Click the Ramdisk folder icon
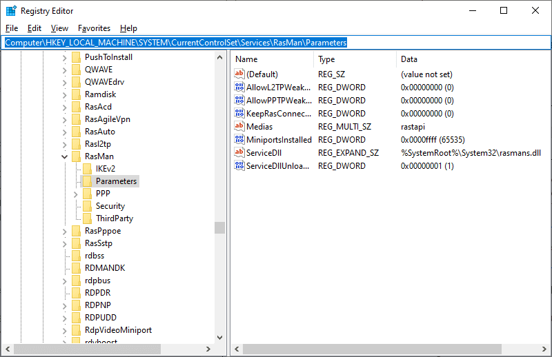 76,94
